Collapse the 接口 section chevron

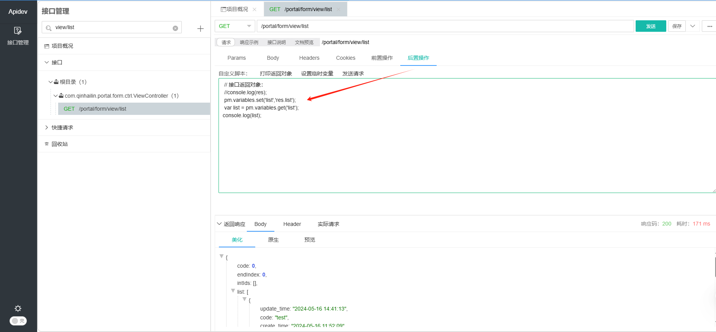click(x=47, y=62)
